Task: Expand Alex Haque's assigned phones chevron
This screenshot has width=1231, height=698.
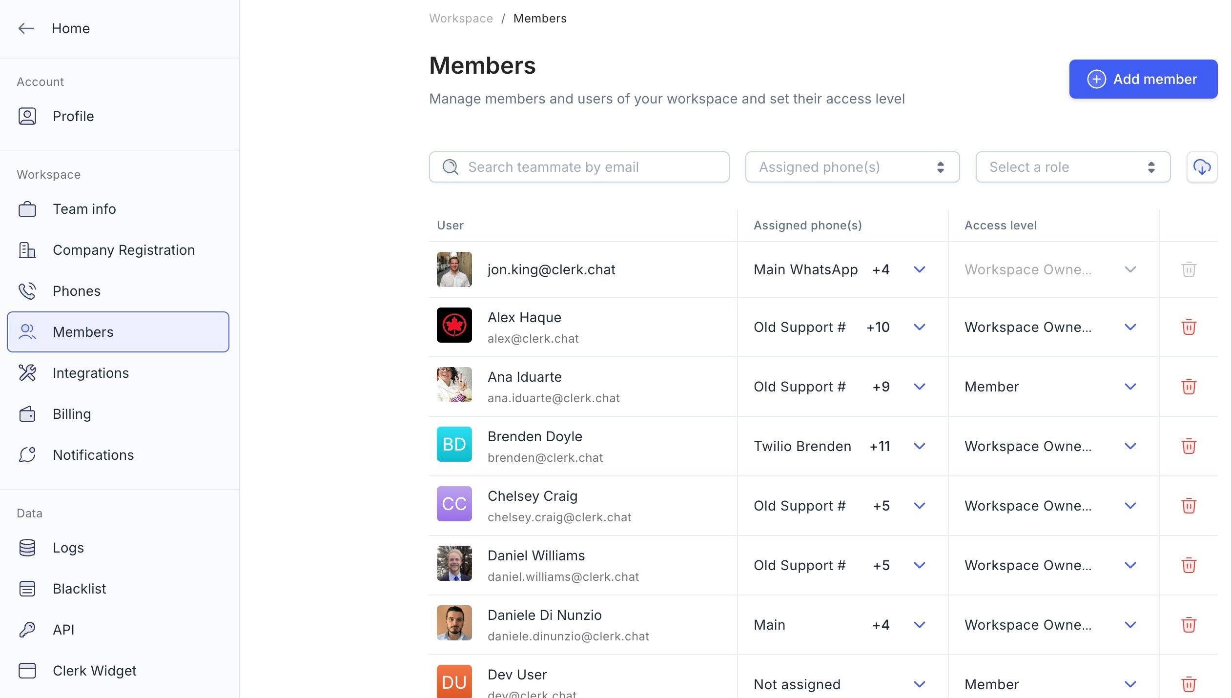Action: pyautogui.click(x=919, y=327)
